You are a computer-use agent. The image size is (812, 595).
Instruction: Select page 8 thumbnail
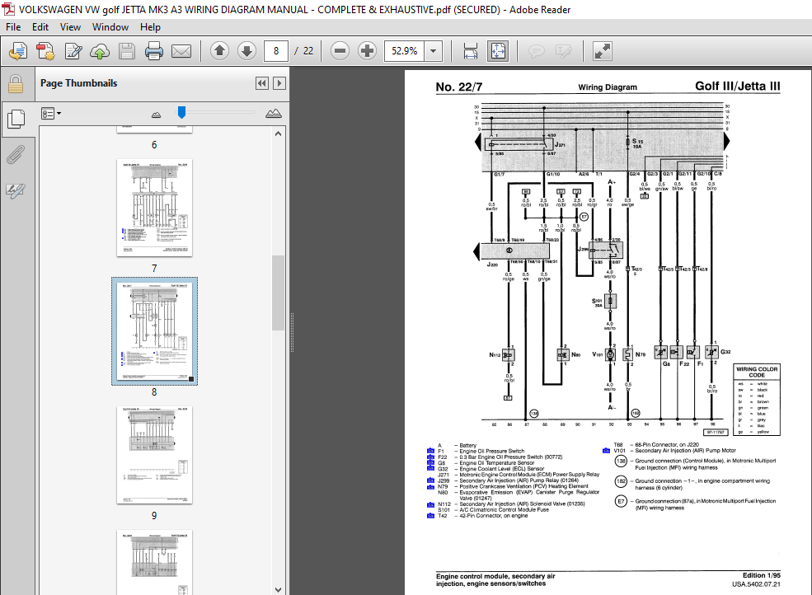(154, 331)
